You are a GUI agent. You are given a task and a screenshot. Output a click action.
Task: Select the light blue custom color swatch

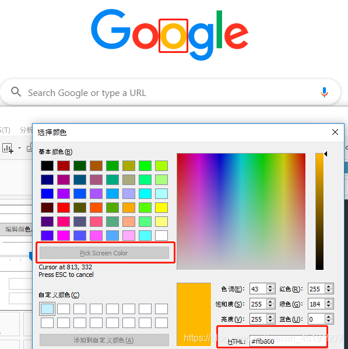[47, 309]
